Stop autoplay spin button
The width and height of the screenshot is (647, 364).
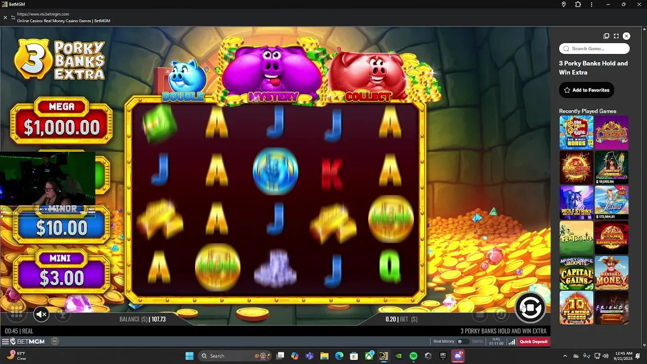point(530,307)
